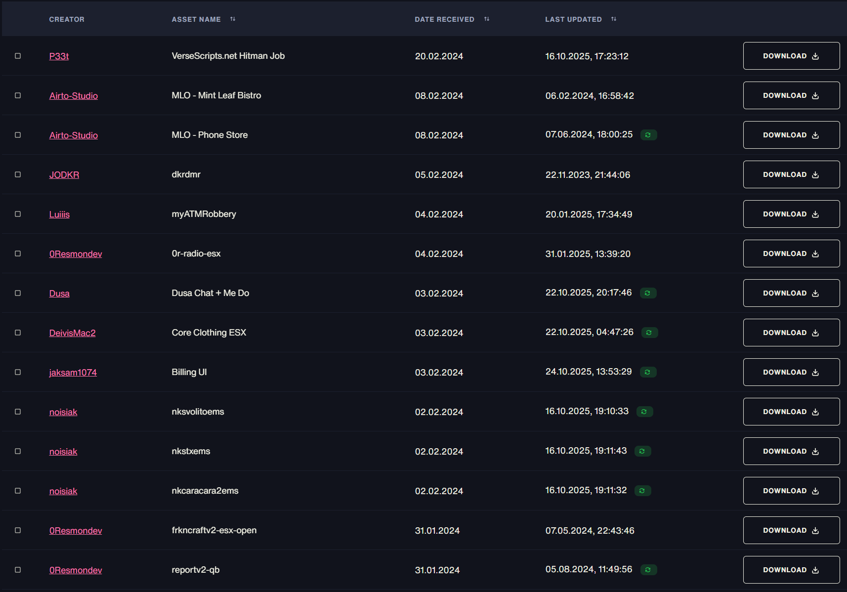Open noisiak link on nksvolitoems row
This screenshot has height=592, width=847.
(63, 412)
